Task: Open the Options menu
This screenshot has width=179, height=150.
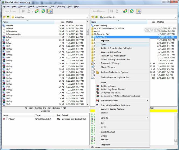Action: (22, 6)
